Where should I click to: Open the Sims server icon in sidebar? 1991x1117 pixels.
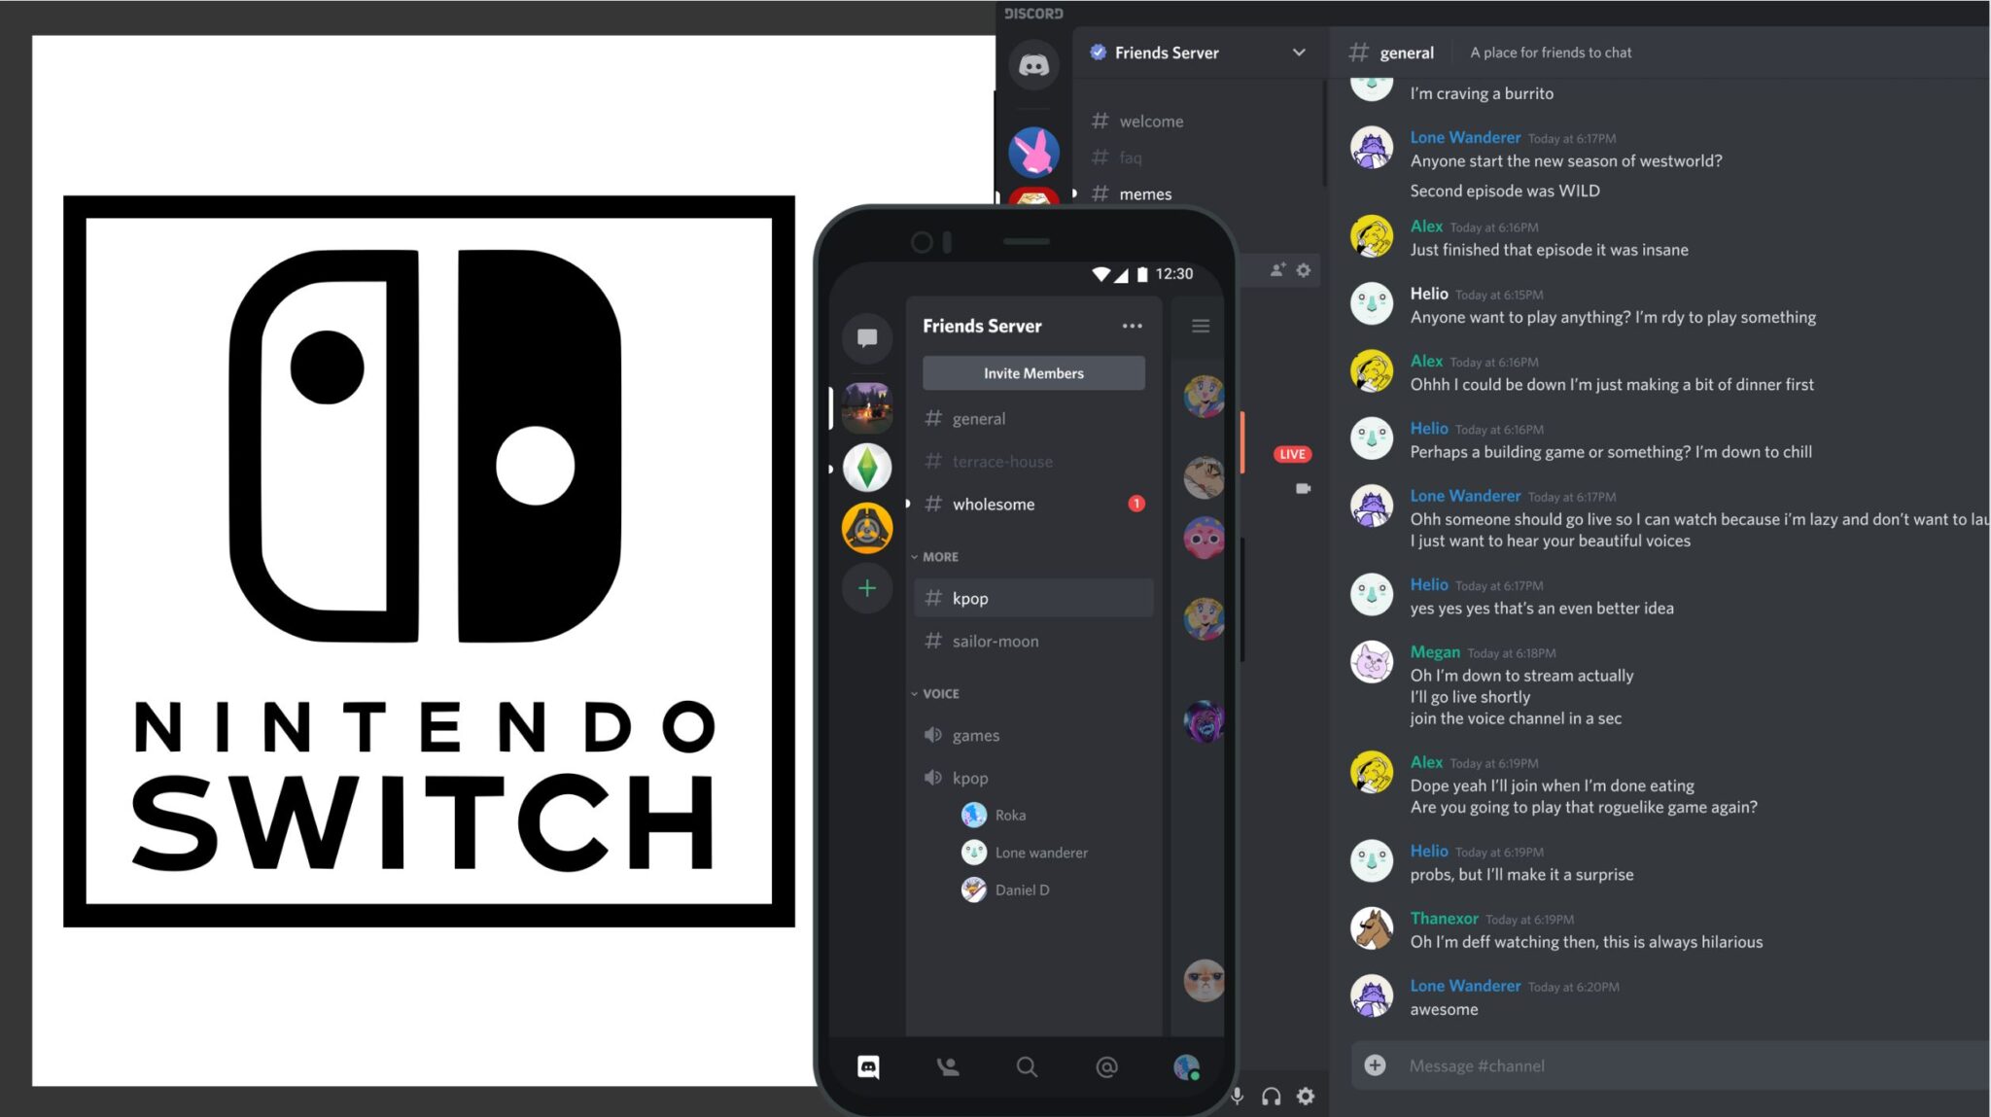866,467
